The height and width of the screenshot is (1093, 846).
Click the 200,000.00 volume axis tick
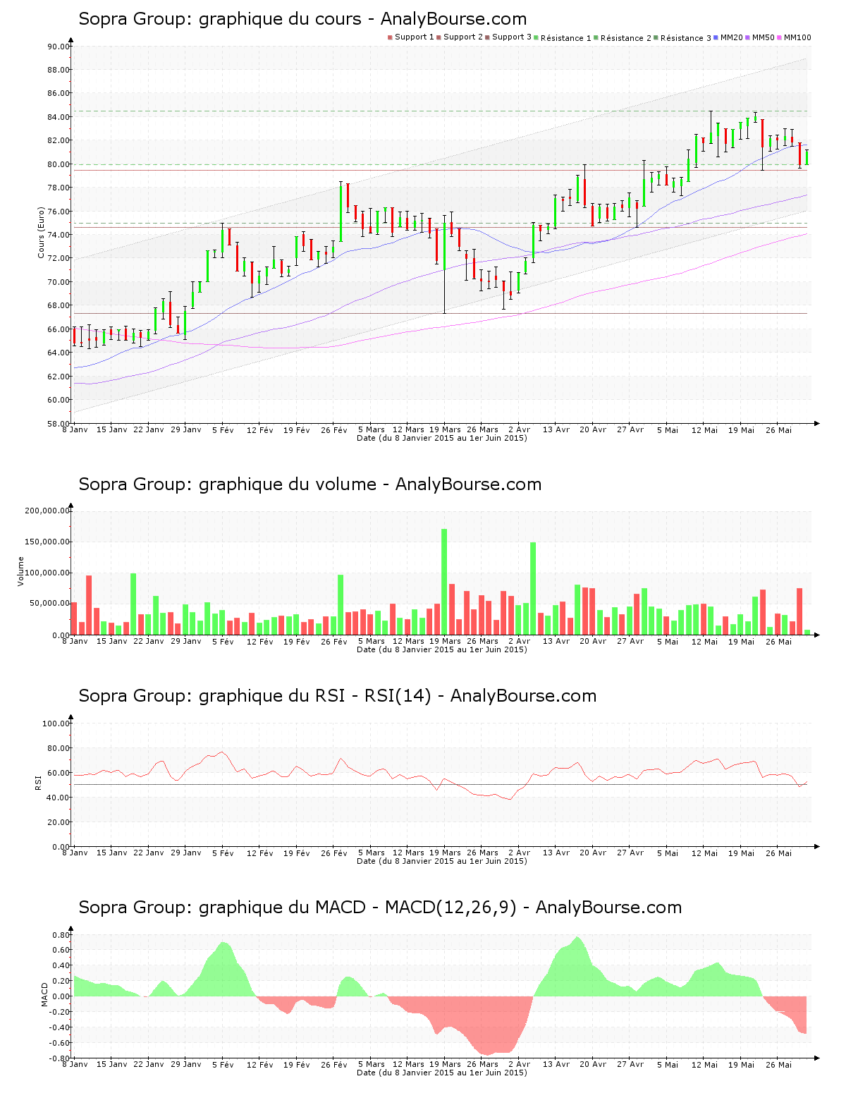47,511
